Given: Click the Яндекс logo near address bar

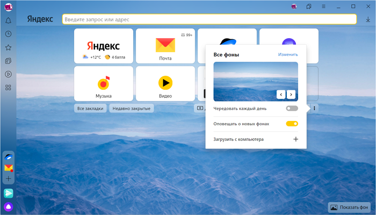Looking at the screenshot, I should 40,19.
